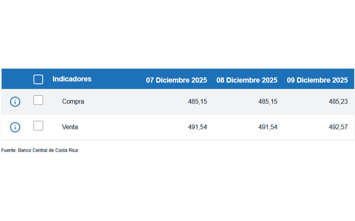The width and height of the screenshot is (355, 221).
Task: Open details via Venta row information icon
Action: (x=15, y=127)
